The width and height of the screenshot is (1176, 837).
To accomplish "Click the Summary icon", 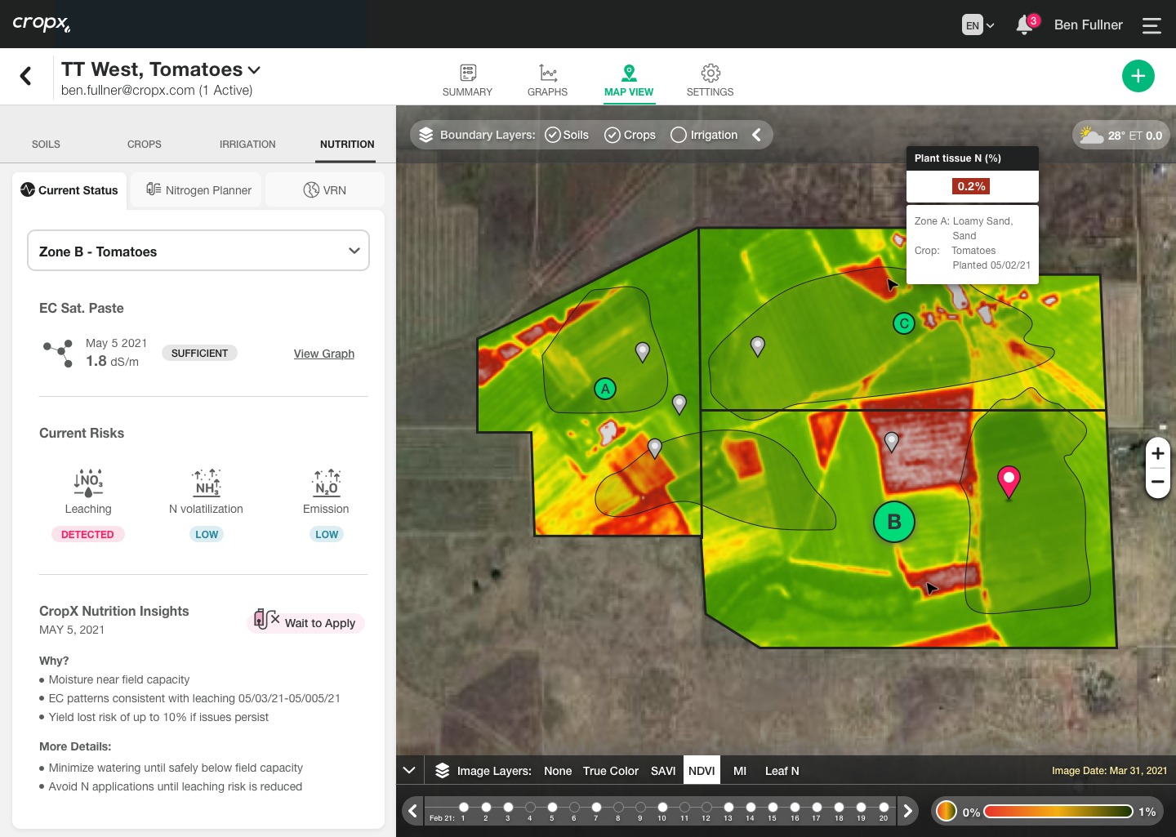I will [x=468, y=73].
